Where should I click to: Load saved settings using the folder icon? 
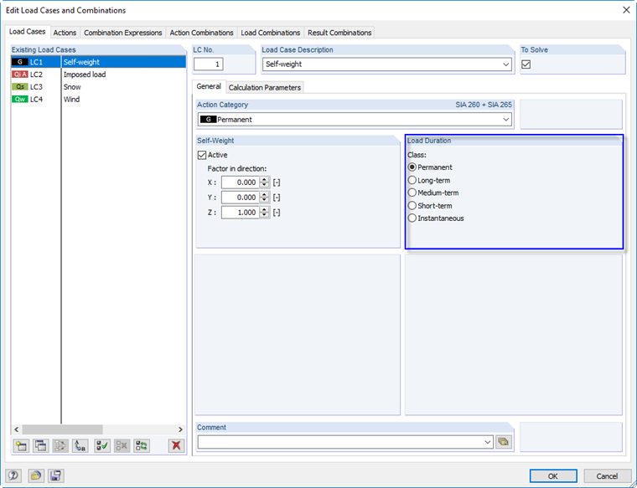point(36,475)
